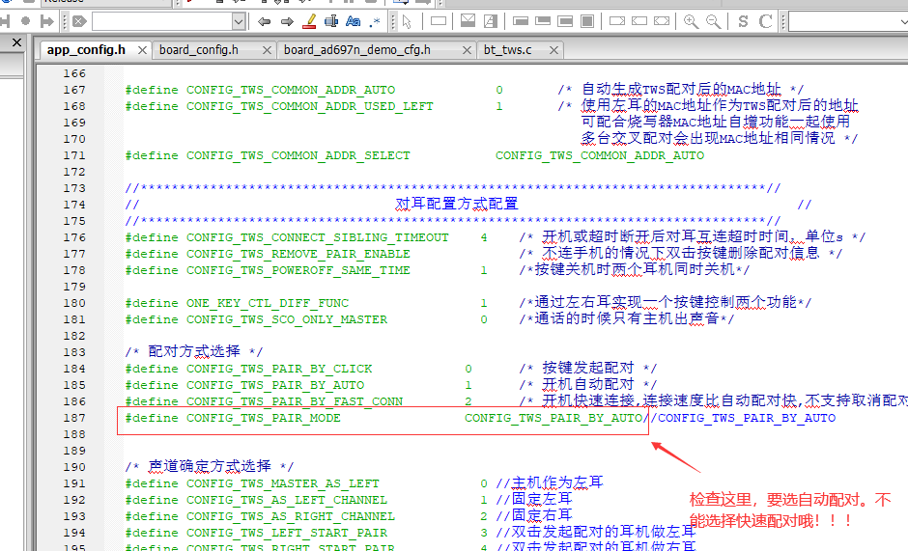
Task: Click the Jump Forward arrow icon
Action: (x=287, y=22)
